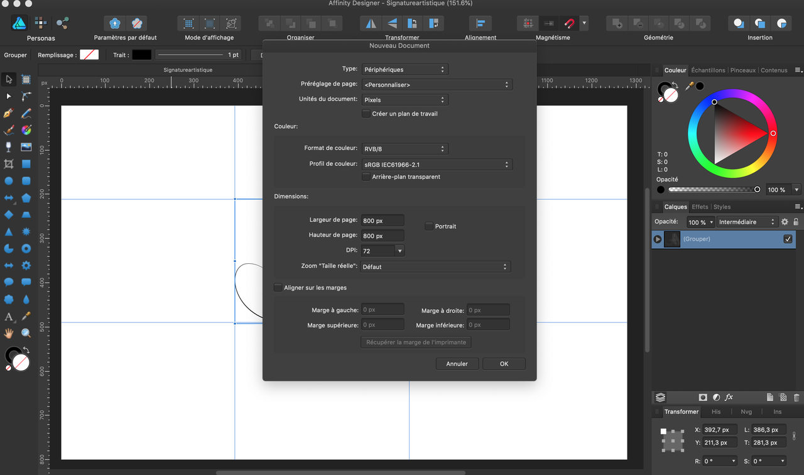
Task: Check 'Créer un plan de travail'
Action: pos(366,114)
